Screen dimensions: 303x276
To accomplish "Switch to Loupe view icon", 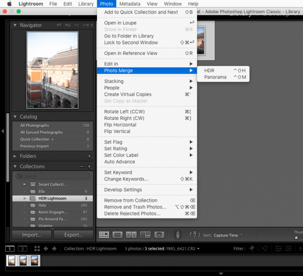I will point(118,235).
